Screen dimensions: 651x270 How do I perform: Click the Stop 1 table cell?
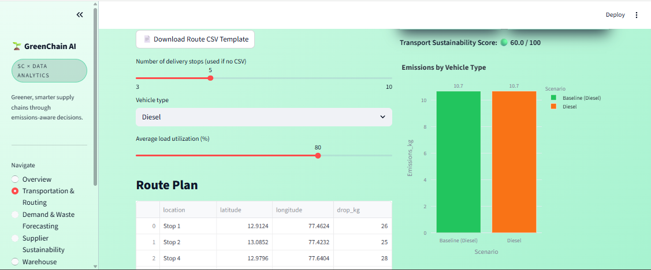pyautogui.click(x=188, y=226)
